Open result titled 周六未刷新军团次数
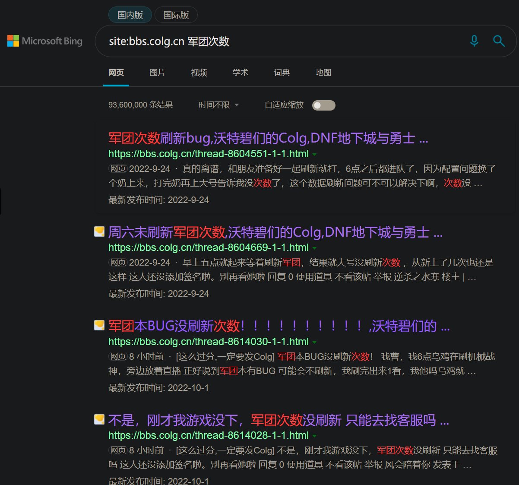This screenshot has width=519, height=485. point(275,232)
